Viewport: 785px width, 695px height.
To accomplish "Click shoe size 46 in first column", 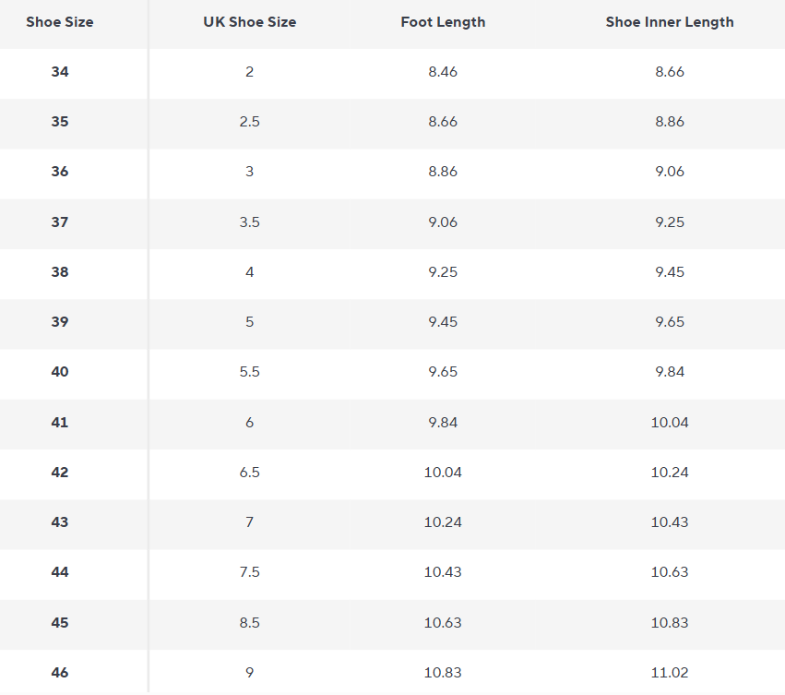I will coord(60,673).
